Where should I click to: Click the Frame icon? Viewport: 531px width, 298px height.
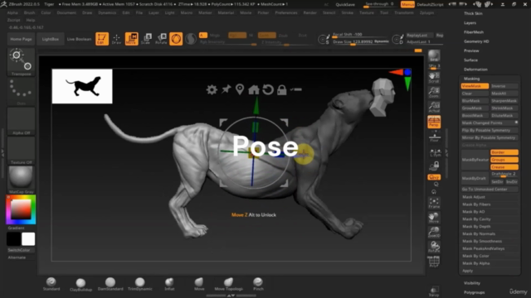pos(434,203)
